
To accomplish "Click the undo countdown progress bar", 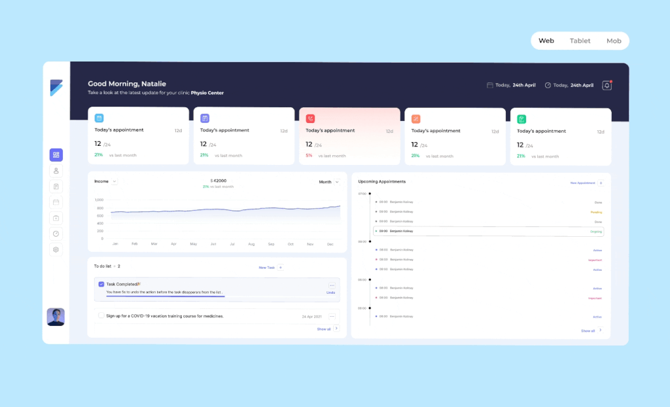I will pyautogui.click(x=166, y=296).
